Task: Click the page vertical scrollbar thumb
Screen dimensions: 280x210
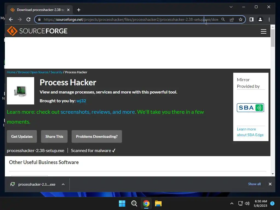Action: (273, 38)
